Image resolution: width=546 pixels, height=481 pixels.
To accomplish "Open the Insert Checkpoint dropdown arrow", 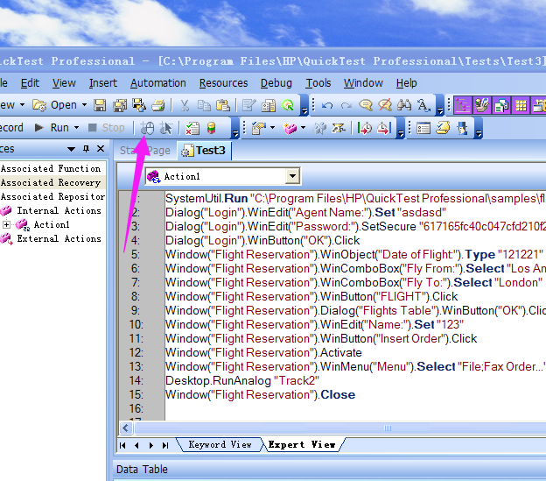I will click(x=272, y=128).
